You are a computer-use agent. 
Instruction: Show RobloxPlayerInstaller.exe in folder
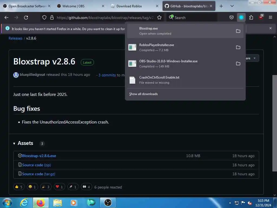tap(238, 47)
